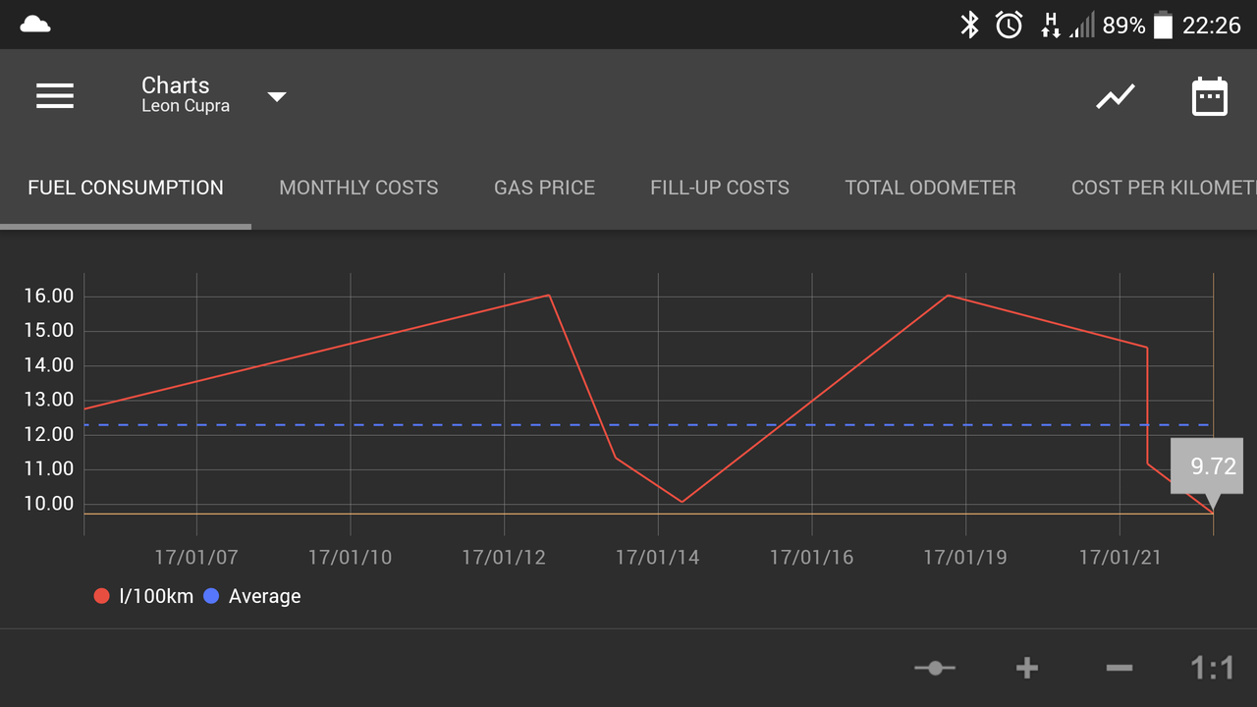Tap the minus zoom-out button

[x=1119, y=669]
